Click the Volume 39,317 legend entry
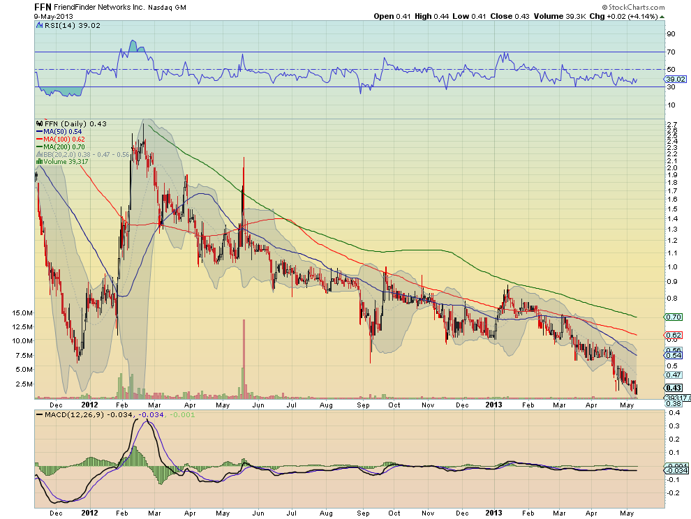691x519 pixels. click(66, 162)
